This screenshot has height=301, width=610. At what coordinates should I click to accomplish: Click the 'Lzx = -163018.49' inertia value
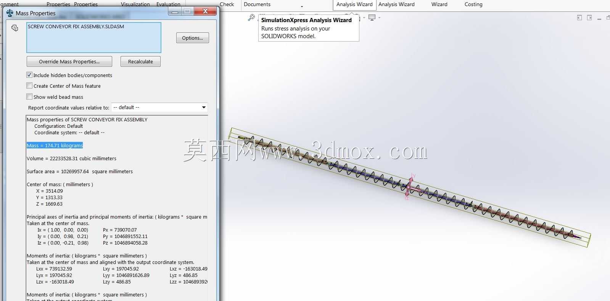click(x=55, y=282)
